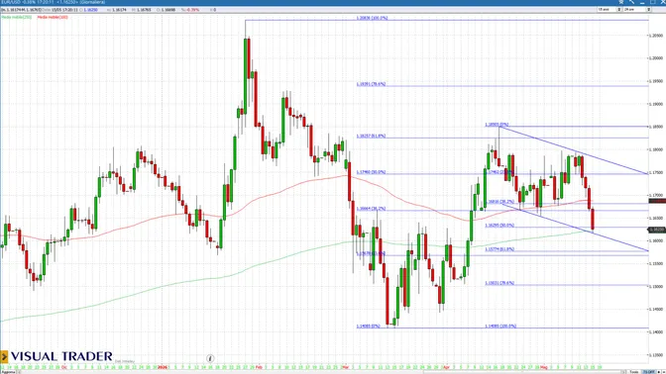Screen dimensions: 666x374
Task: Click the Fibonacci label 1.18505 (0%)
Action: coord(497,125)
